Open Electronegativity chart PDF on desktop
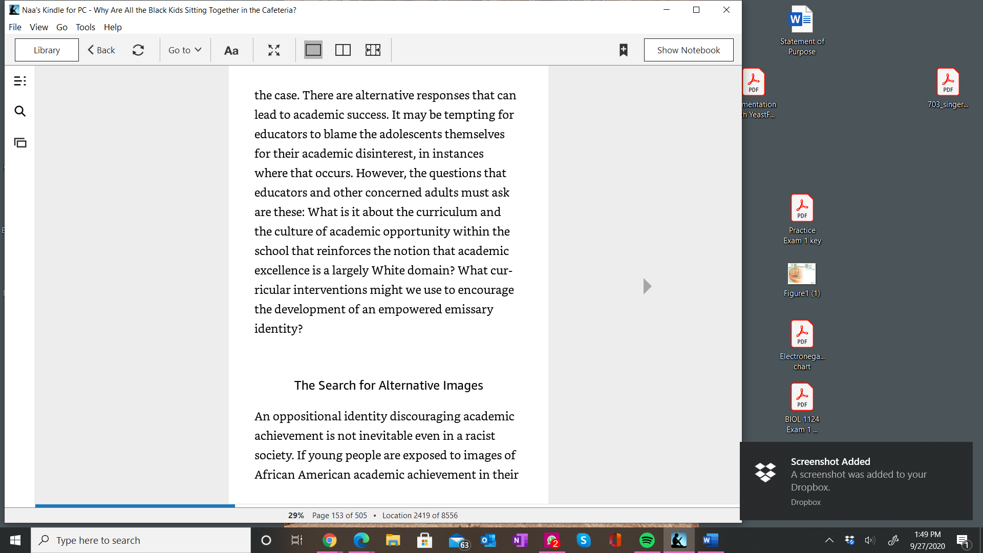The image size is (983, 553). coord(802,346)
